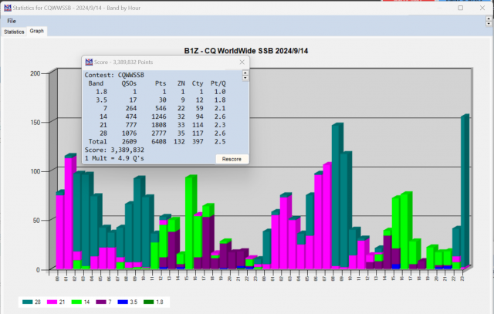Switch to the Statistics tab
Screen dimensions: 494x314
[14, 32]
